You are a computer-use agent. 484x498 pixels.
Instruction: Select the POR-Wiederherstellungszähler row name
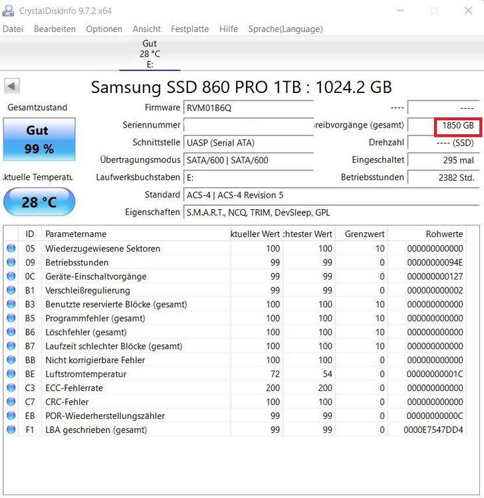click(105, 416)
